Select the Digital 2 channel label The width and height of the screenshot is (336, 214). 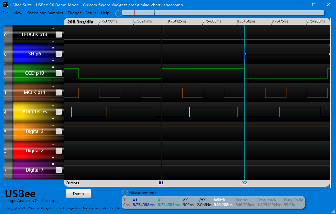[x=35, y=151]
